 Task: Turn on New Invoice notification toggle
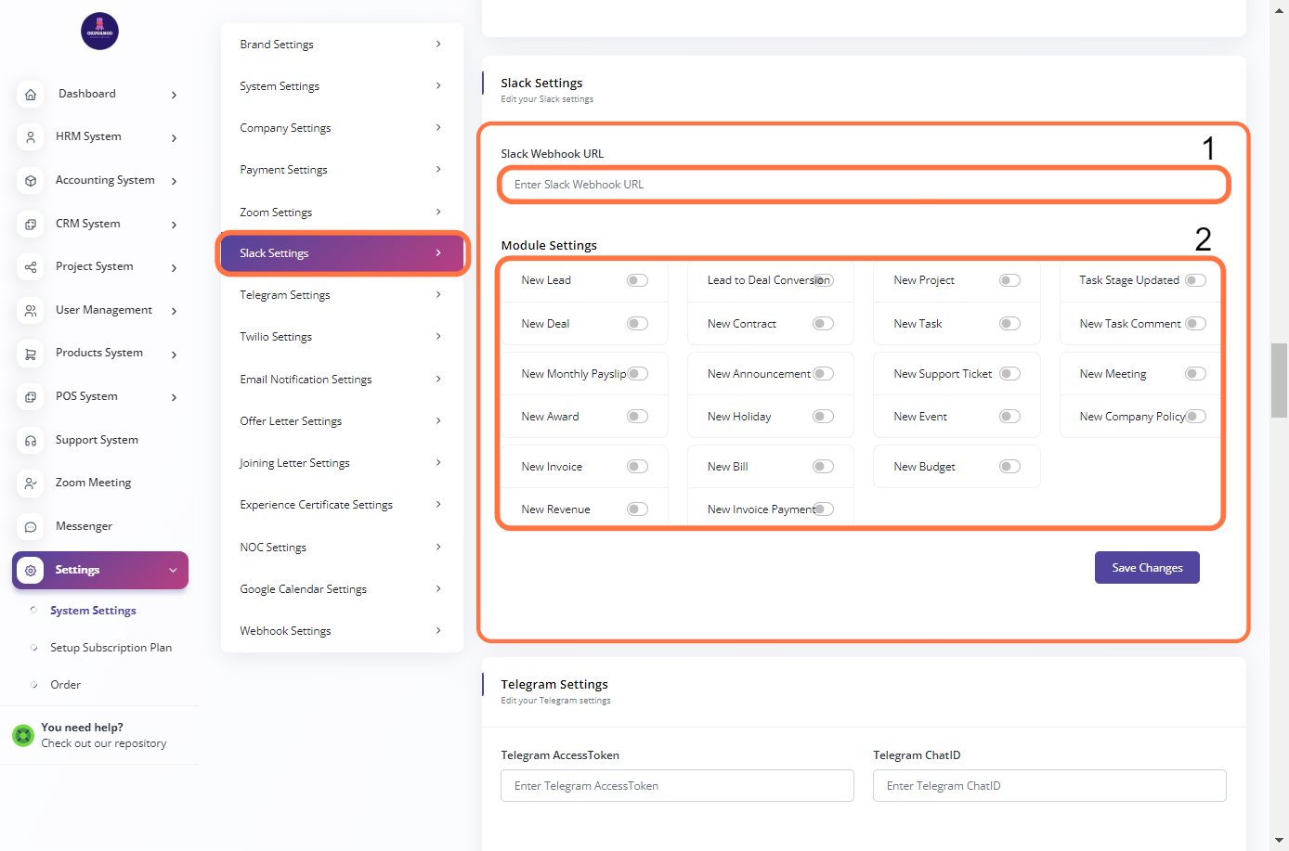click(x=637, y=467)
